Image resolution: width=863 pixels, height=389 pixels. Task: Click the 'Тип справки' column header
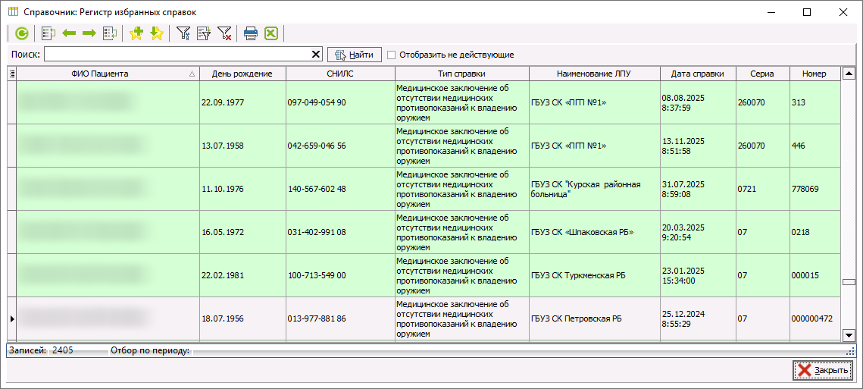coord(461,74)
